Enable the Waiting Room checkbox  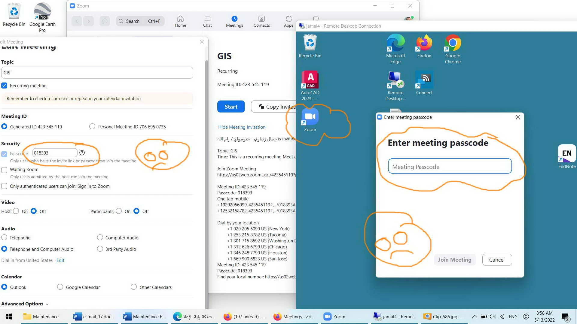4,170
